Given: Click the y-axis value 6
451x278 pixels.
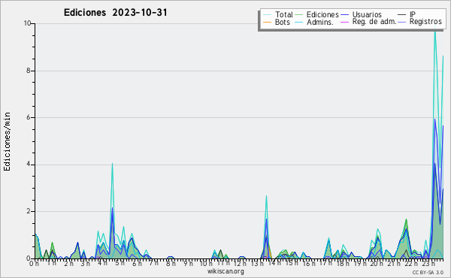Looking at the screenshot, I should pyautogui.click(x=29, y=117).
